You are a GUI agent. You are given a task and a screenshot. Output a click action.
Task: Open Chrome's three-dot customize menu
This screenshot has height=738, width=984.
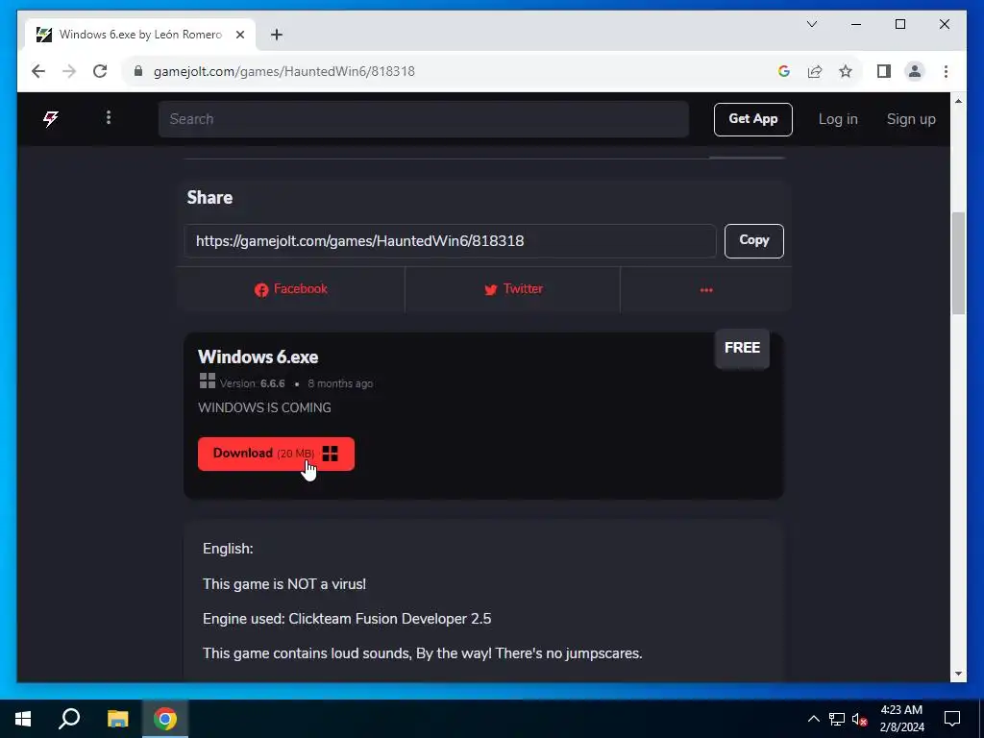pos(946,71)
